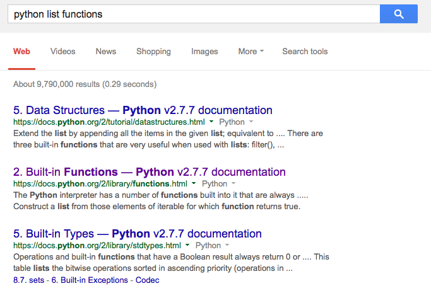Open the Images tab

204,52
